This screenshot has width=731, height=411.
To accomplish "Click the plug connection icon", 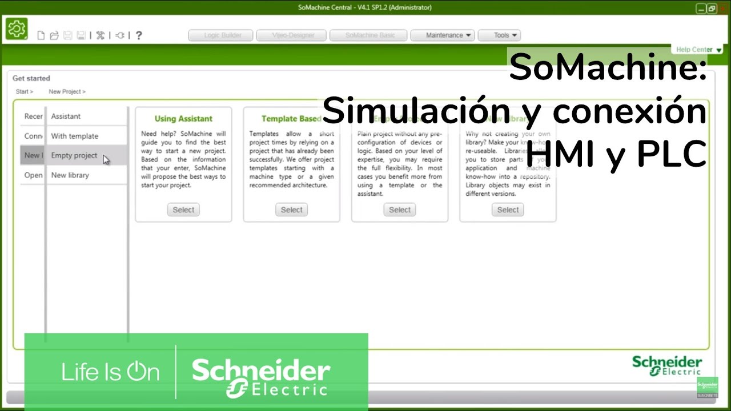I will click(120, 35).
